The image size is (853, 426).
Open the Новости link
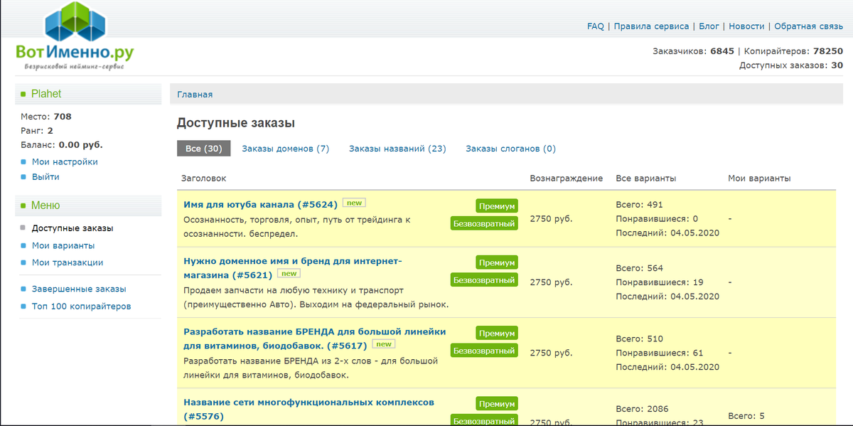pyautogui.click(x=747, y=26)
